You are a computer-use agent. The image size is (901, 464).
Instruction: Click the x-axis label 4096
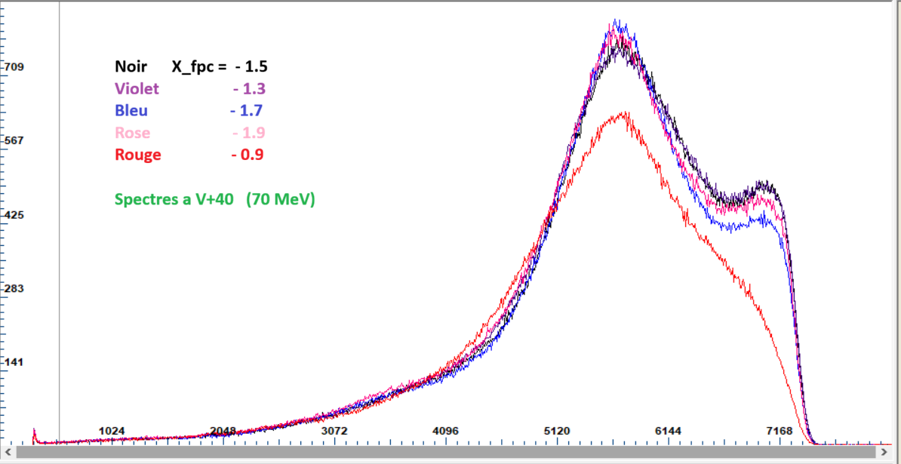445,431
